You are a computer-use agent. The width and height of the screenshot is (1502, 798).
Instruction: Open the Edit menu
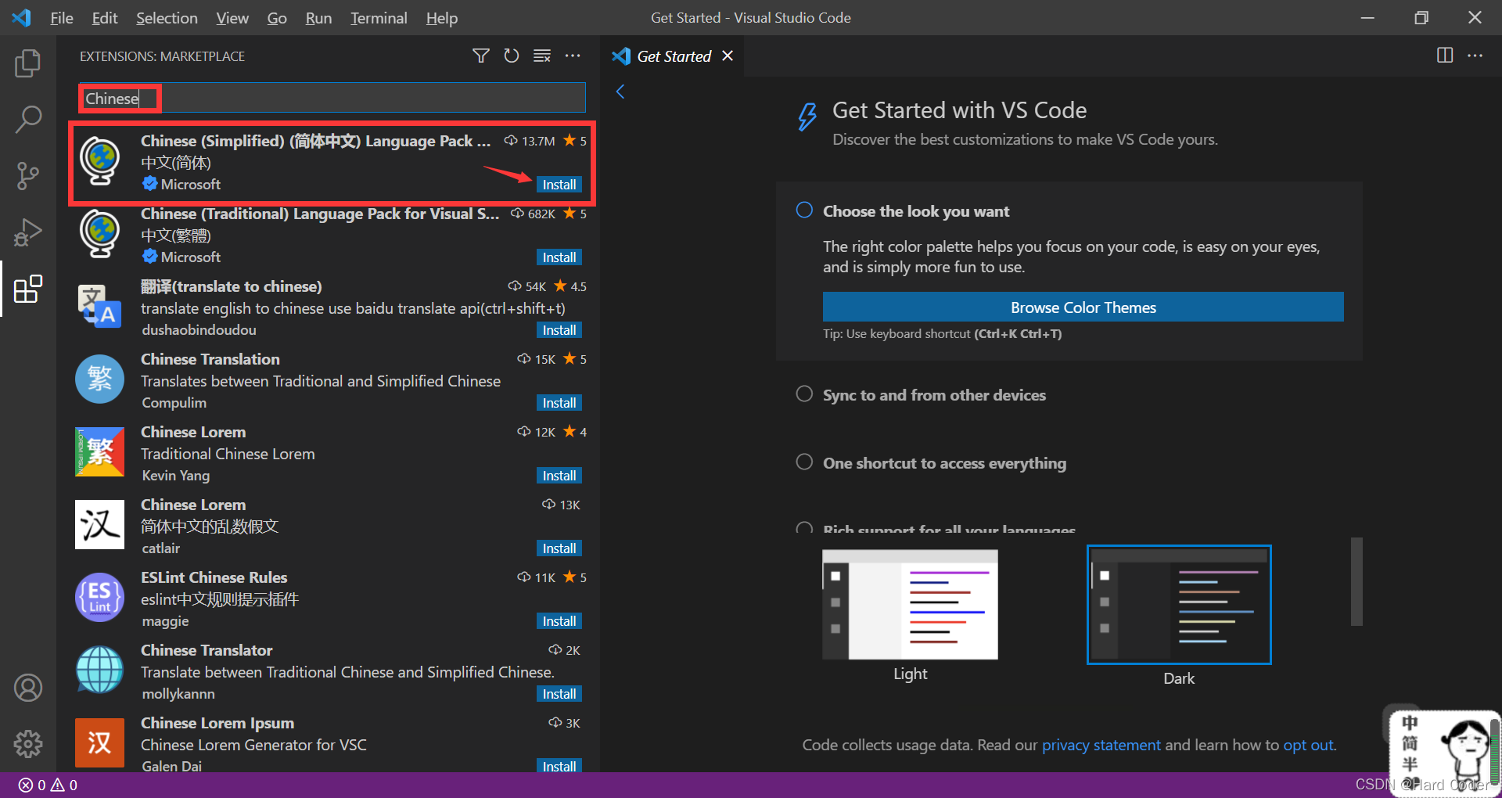pos(105,18)
